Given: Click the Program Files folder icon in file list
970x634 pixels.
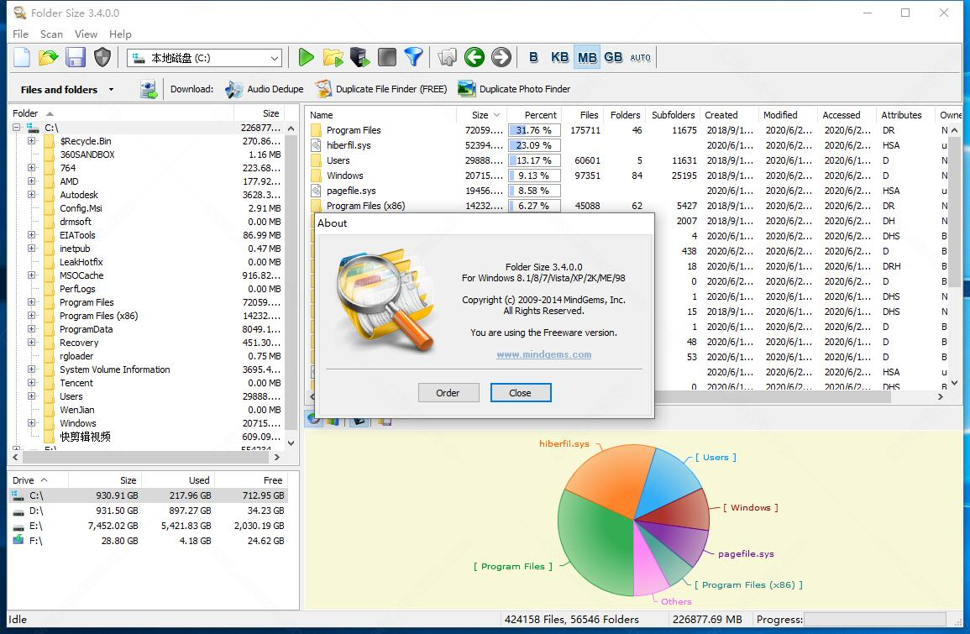Looking at the screenshot, I should 316,130.
